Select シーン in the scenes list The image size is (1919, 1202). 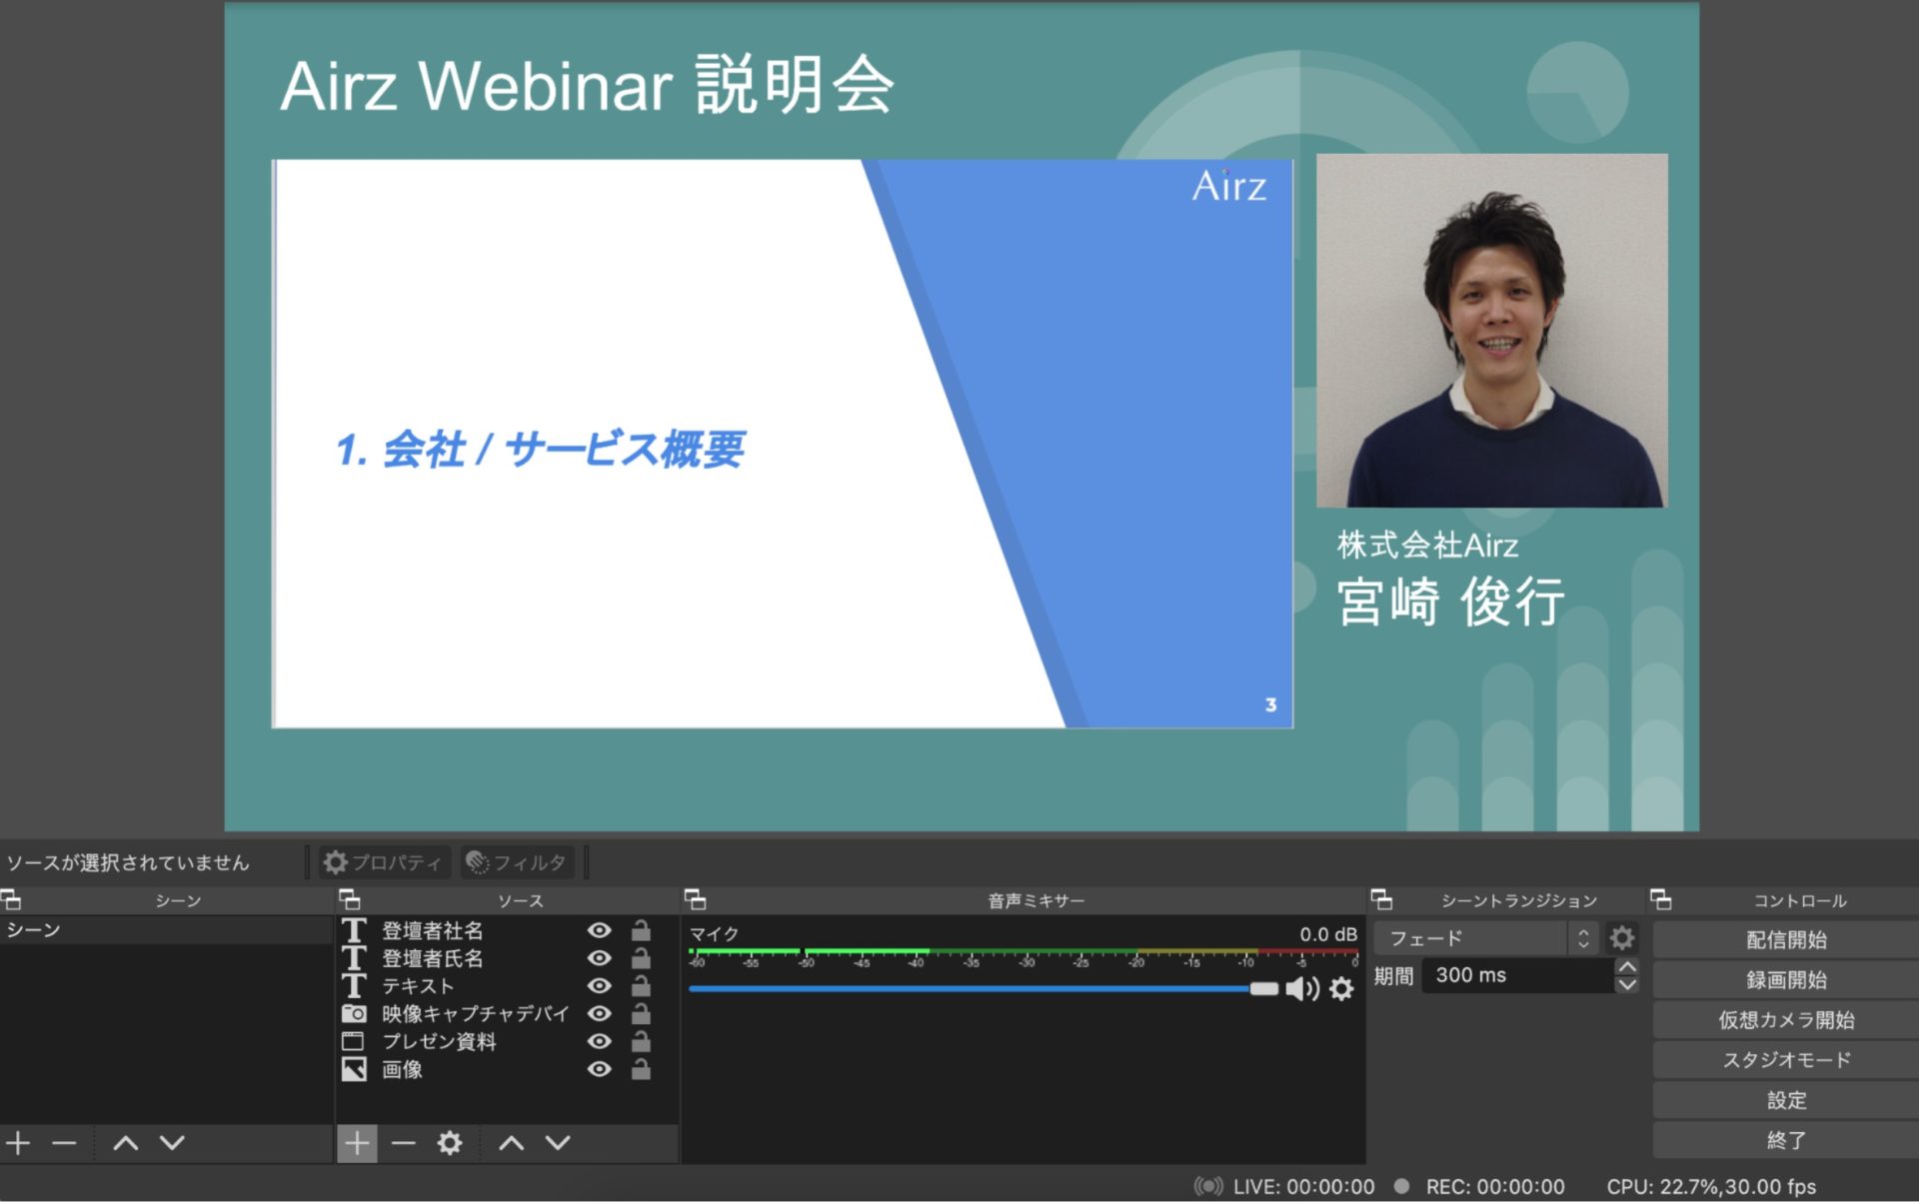coord(166,930)
